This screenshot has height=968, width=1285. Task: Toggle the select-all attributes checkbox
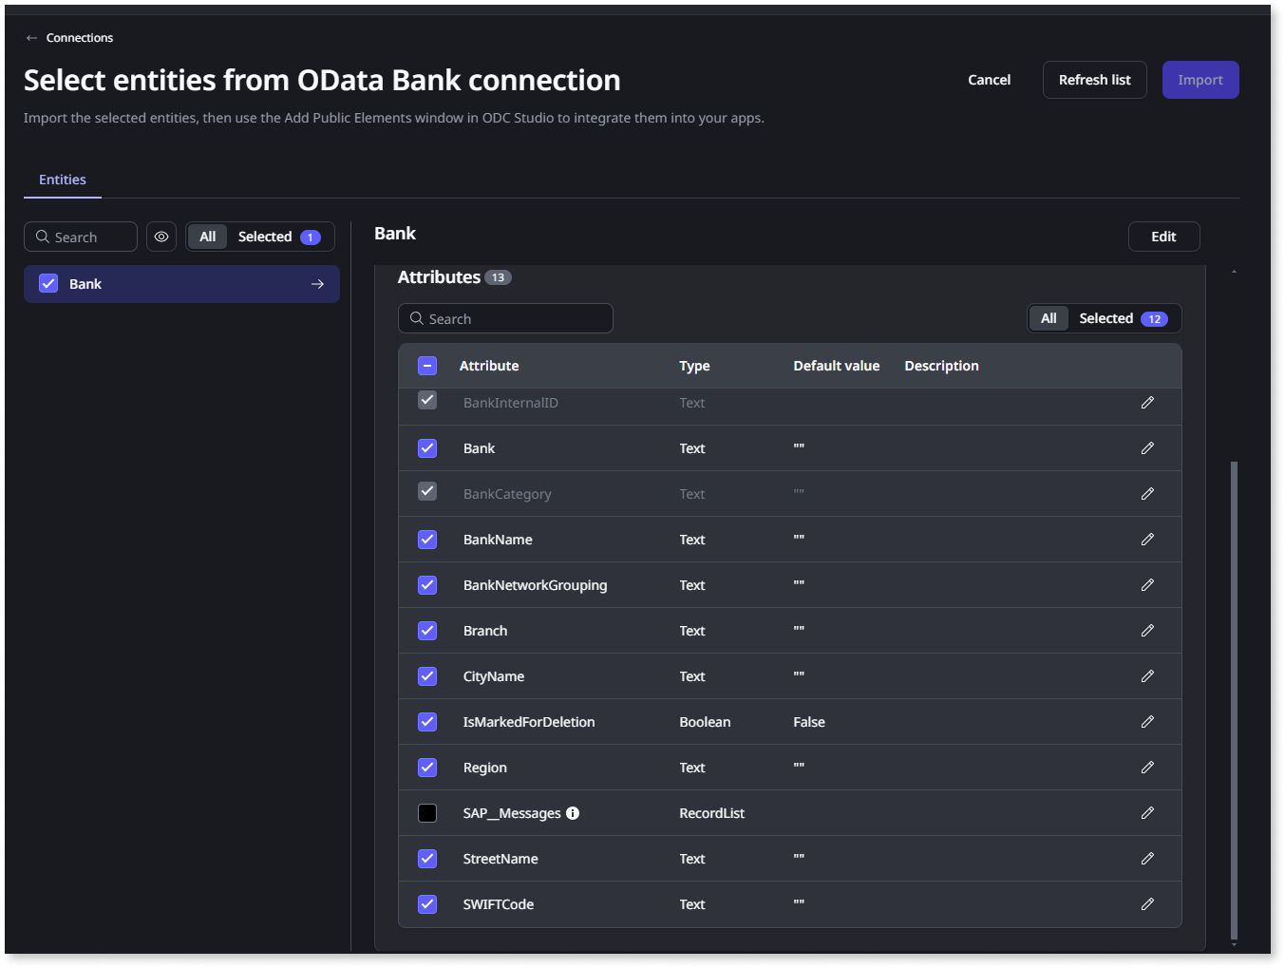[426, 365]
